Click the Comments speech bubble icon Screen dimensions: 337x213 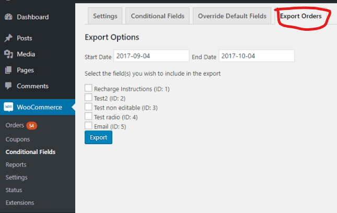click(8, 86)
